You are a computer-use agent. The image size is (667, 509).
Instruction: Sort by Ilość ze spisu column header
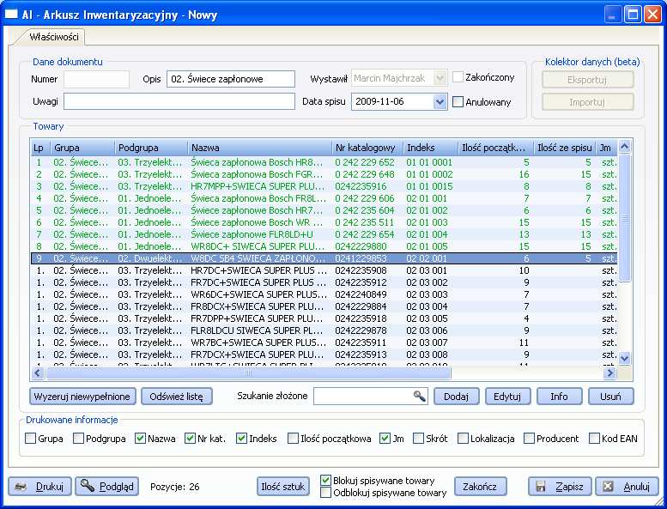pos(565,148)
